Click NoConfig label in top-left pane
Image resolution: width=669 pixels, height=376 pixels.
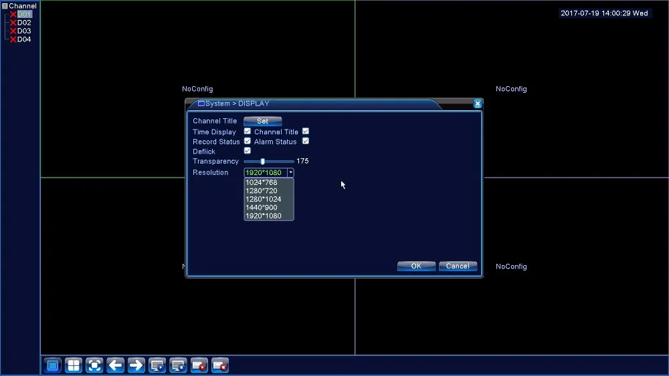click(x=197, y=89)
